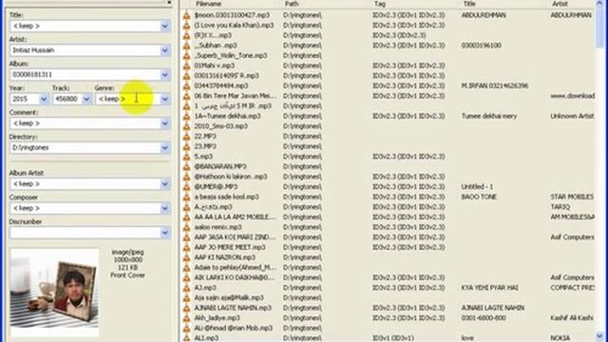Select the file AIK LARKI KO DAIKHA@0
This screenshot has width=608, height=342.
(235, 277)
